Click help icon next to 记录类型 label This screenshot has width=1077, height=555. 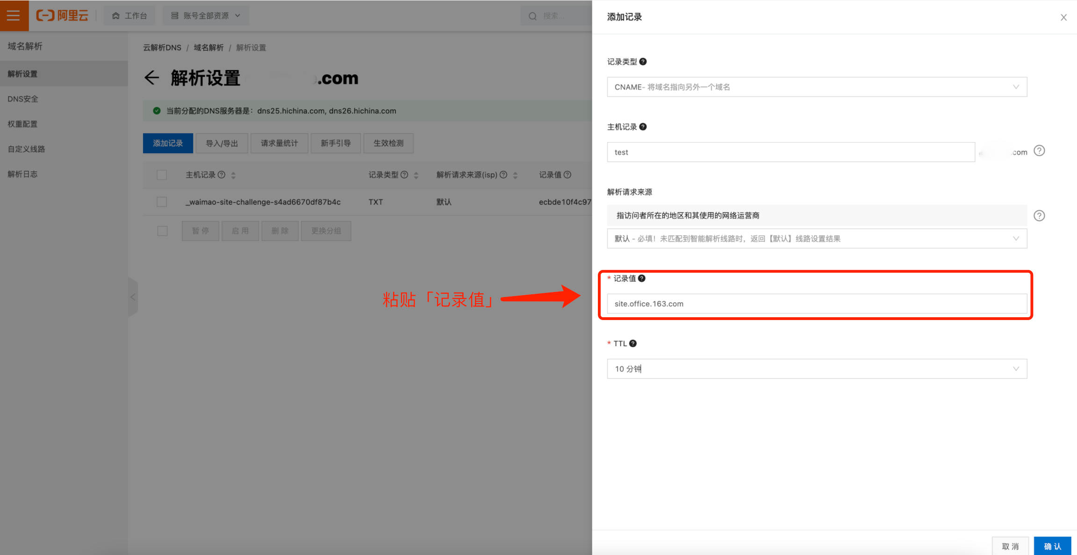click(643, 62)
